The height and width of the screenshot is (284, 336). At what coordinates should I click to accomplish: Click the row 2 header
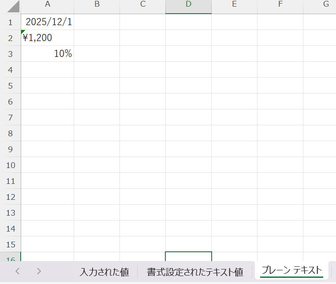point(10,38)
